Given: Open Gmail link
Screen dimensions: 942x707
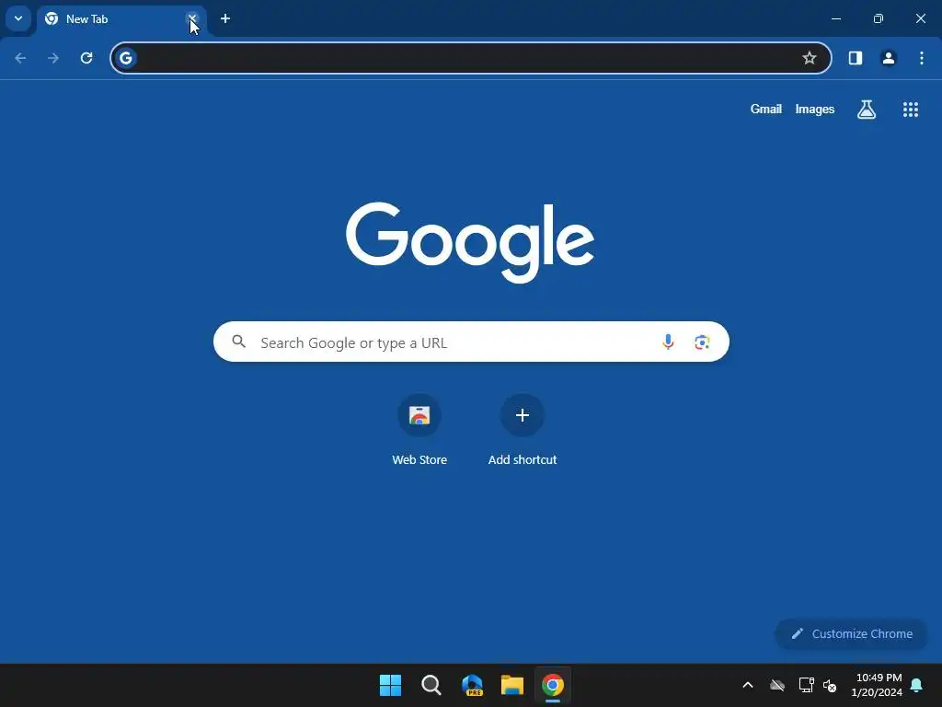Looking at the screenshot, I should coord(766,109).
